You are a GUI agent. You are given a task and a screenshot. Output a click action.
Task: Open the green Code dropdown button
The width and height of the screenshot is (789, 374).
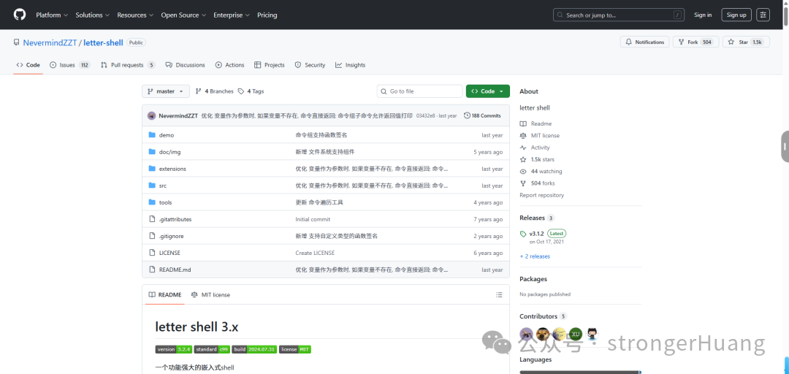point(487,91)
